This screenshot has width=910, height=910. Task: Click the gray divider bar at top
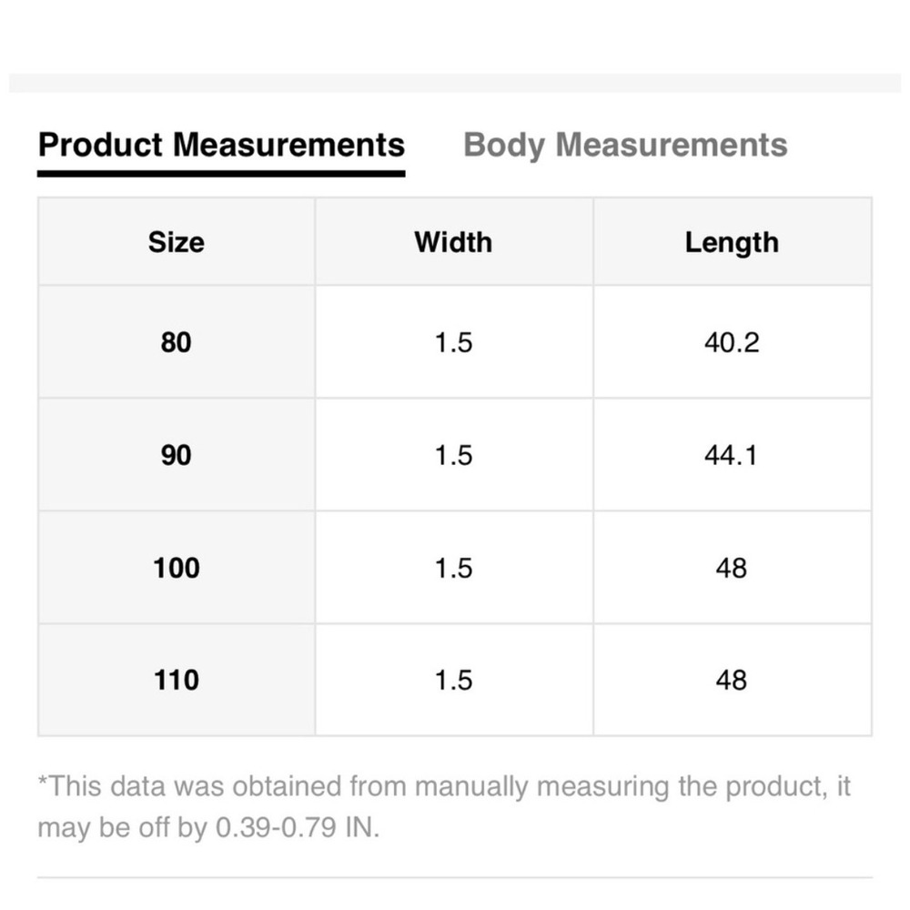click(x=455, y=83)
